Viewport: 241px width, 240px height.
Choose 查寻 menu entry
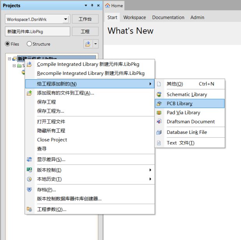pos(90,149)
